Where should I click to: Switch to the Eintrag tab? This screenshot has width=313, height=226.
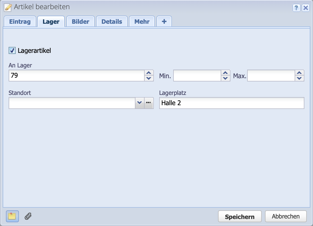coord(20,22)
